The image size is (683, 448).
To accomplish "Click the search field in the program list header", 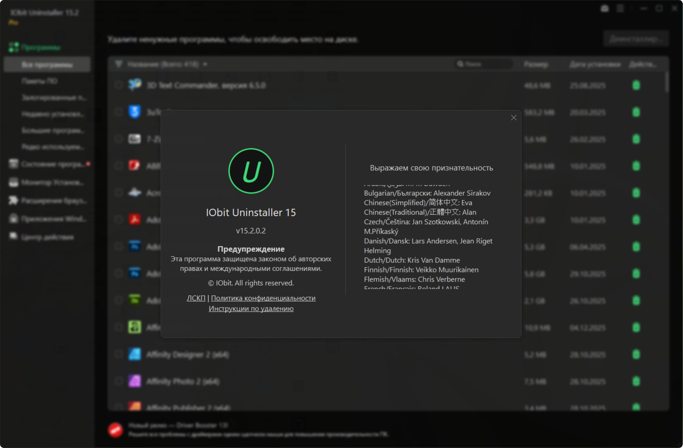I will (484, 64).
